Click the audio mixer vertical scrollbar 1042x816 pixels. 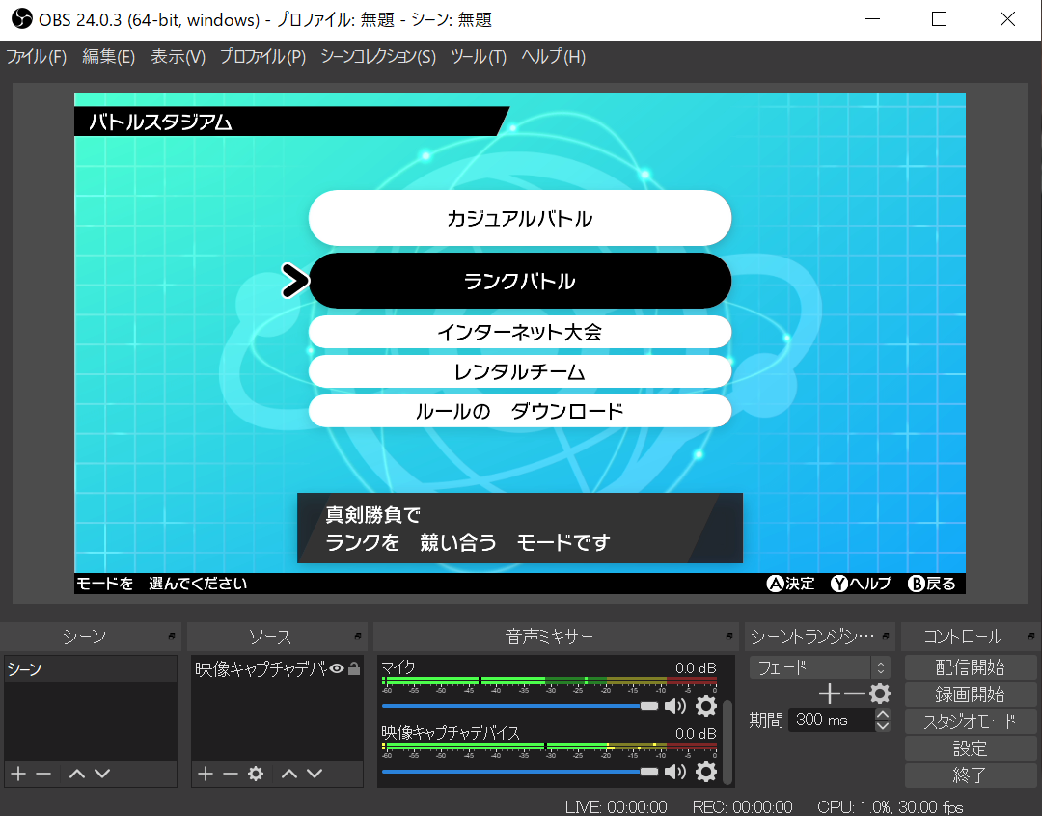[x=727, y=743]
